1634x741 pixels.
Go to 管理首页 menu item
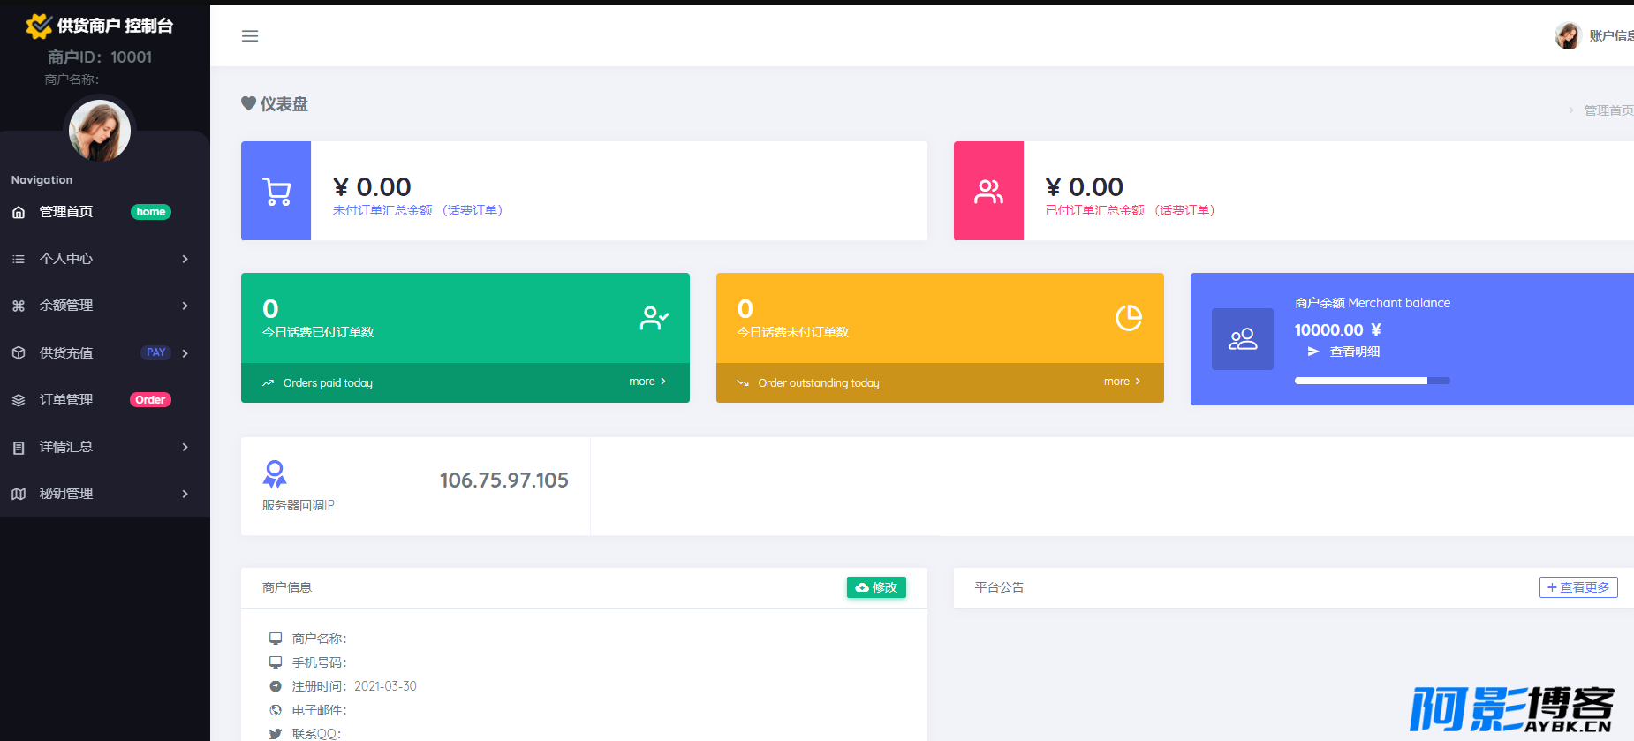66,212
